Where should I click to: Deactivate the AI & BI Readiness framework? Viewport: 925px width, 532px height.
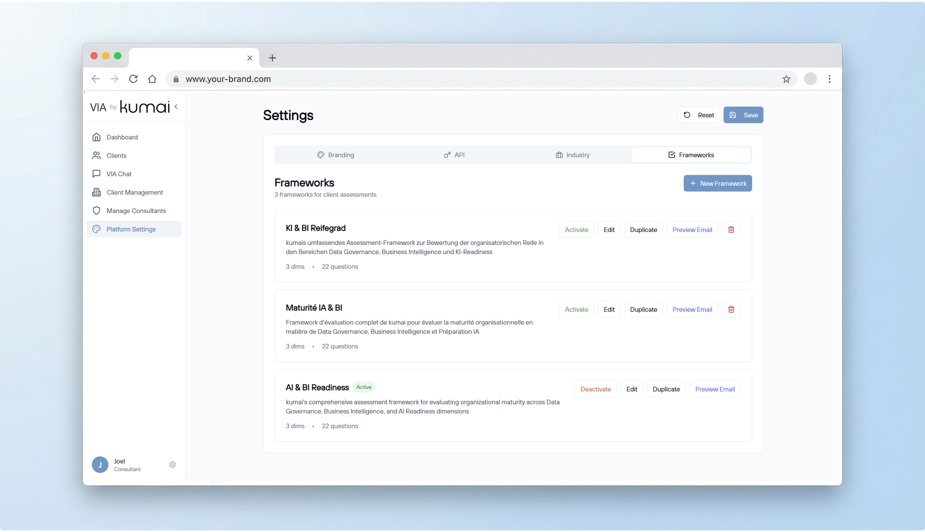pos(595,389)
